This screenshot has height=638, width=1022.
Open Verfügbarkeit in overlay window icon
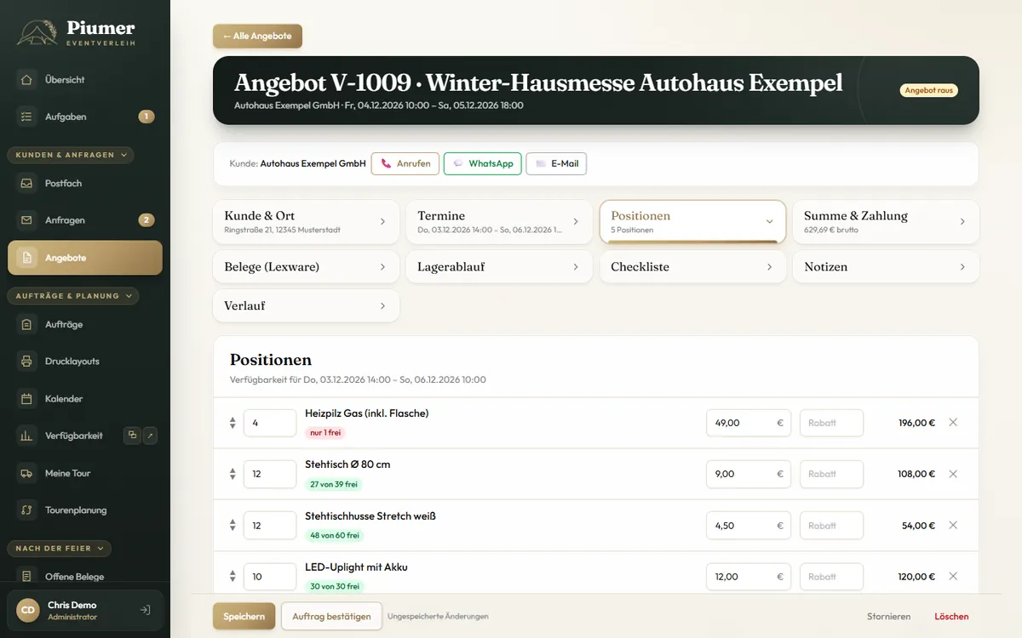point(132,436)
